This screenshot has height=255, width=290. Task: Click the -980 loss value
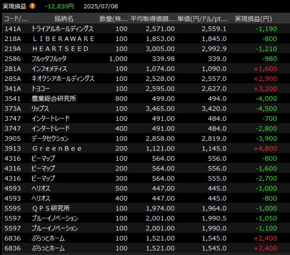coord(270,58)
